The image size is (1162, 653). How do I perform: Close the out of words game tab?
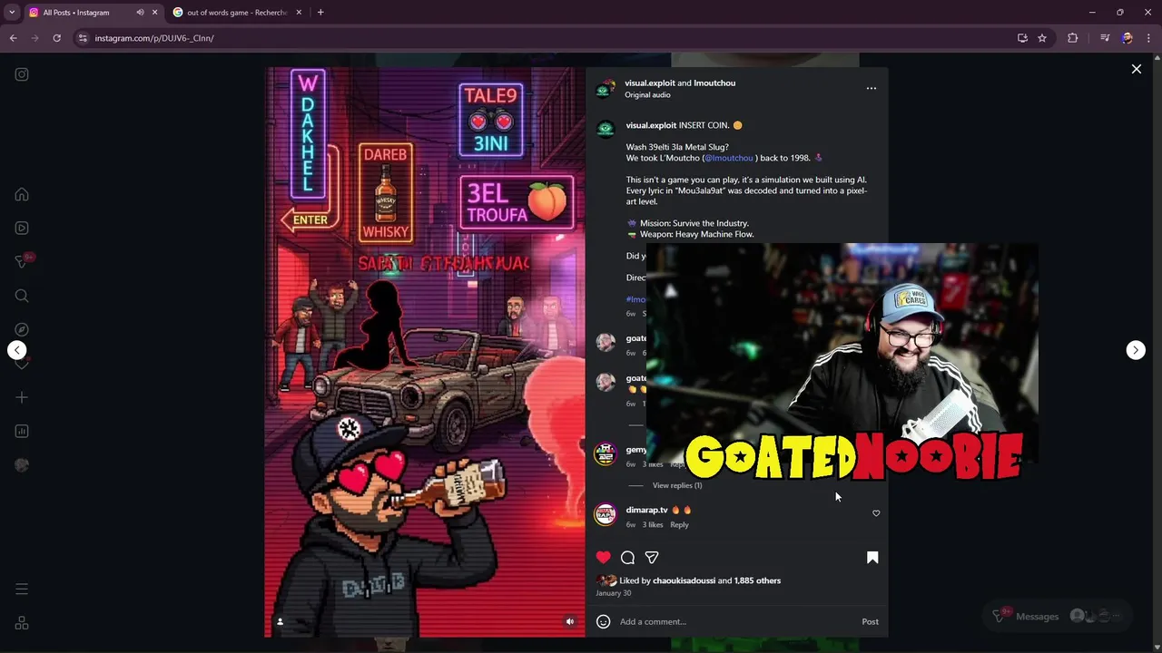coord(299,13)
